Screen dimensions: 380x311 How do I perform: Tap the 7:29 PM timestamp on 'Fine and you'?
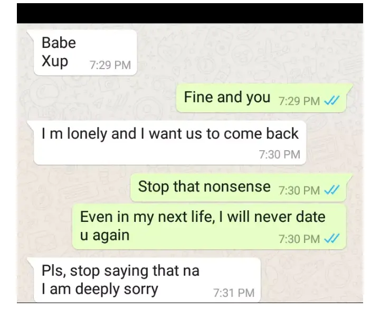tap(299, 101)
